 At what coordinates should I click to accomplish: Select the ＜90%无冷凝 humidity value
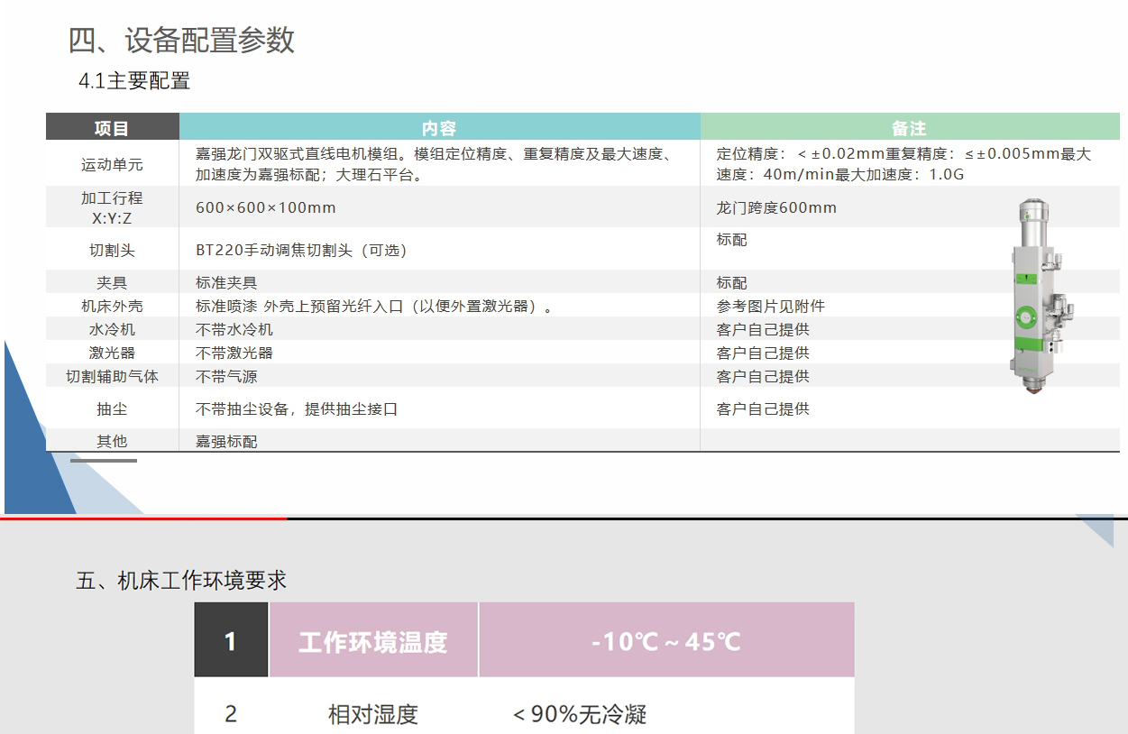pyautogui.click(x=580, y=715)
